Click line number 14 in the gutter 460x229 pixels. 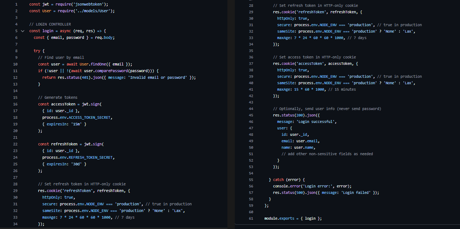tap(15, 91)
